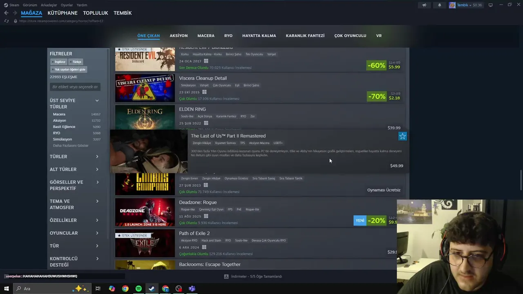The width and height of the screenshot is (523, 294).
Task: Select the KARANLIK FANTEZİ category tab
Action: click(305, 36)
